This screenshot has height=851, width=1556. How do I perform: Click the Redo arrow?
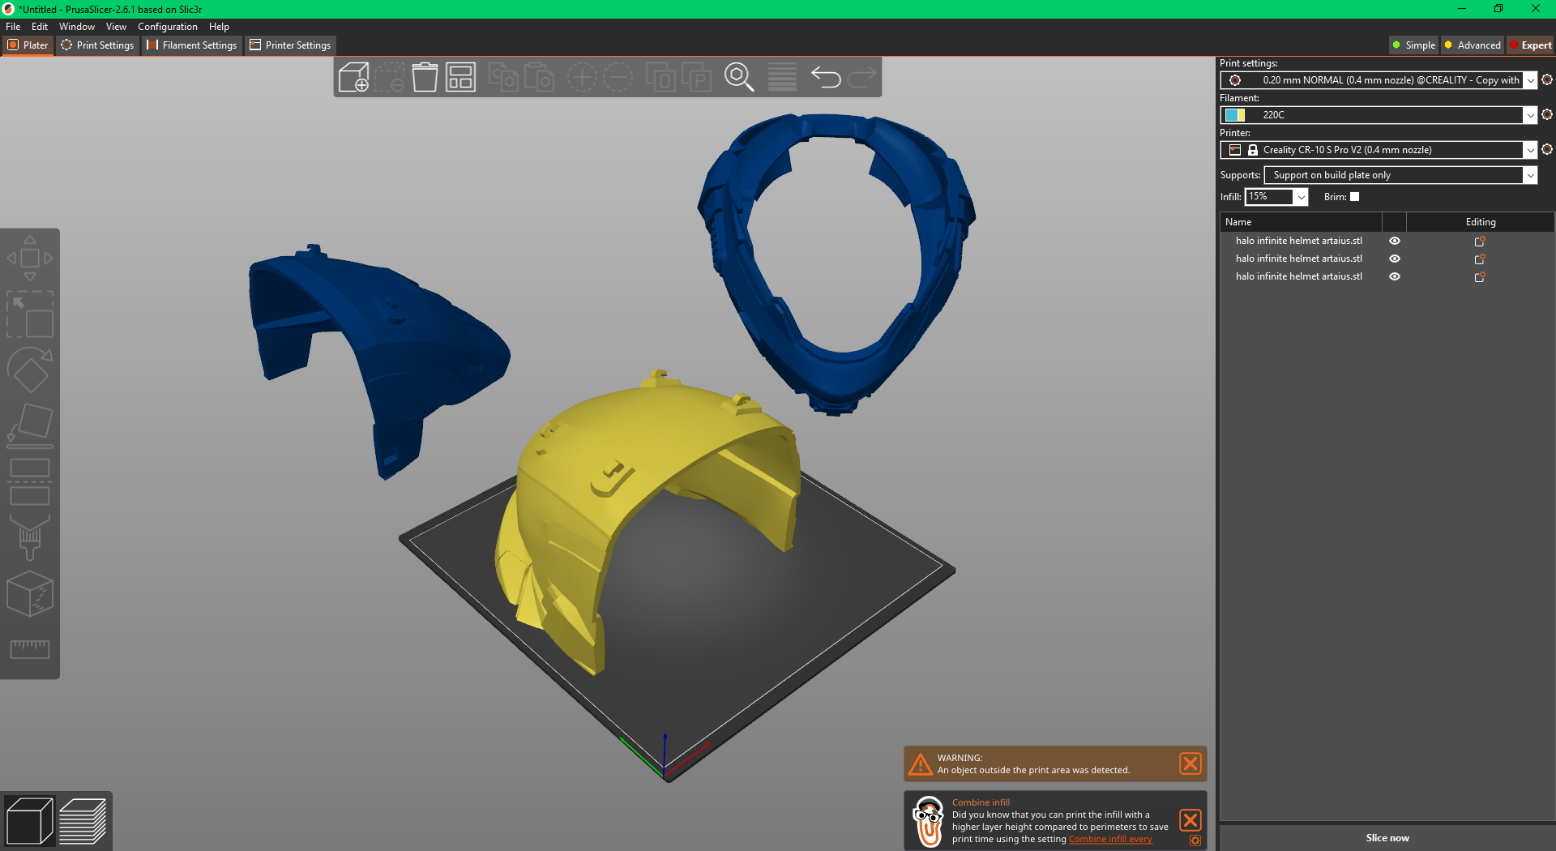pos(861,77)
